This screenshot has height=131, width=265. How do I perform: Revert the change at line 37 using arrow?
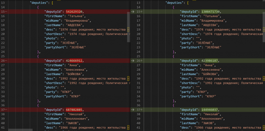(133, 110)
